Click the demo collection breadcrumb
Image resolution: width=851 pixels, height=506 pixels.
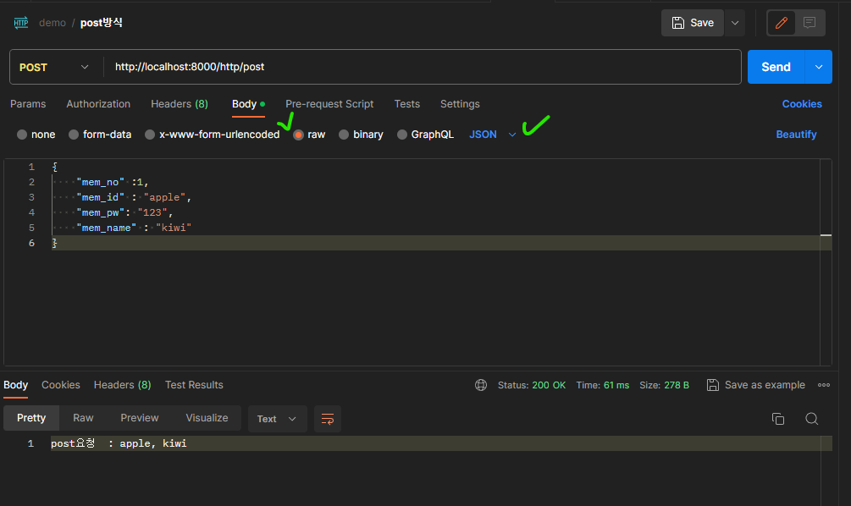point(52,23)
